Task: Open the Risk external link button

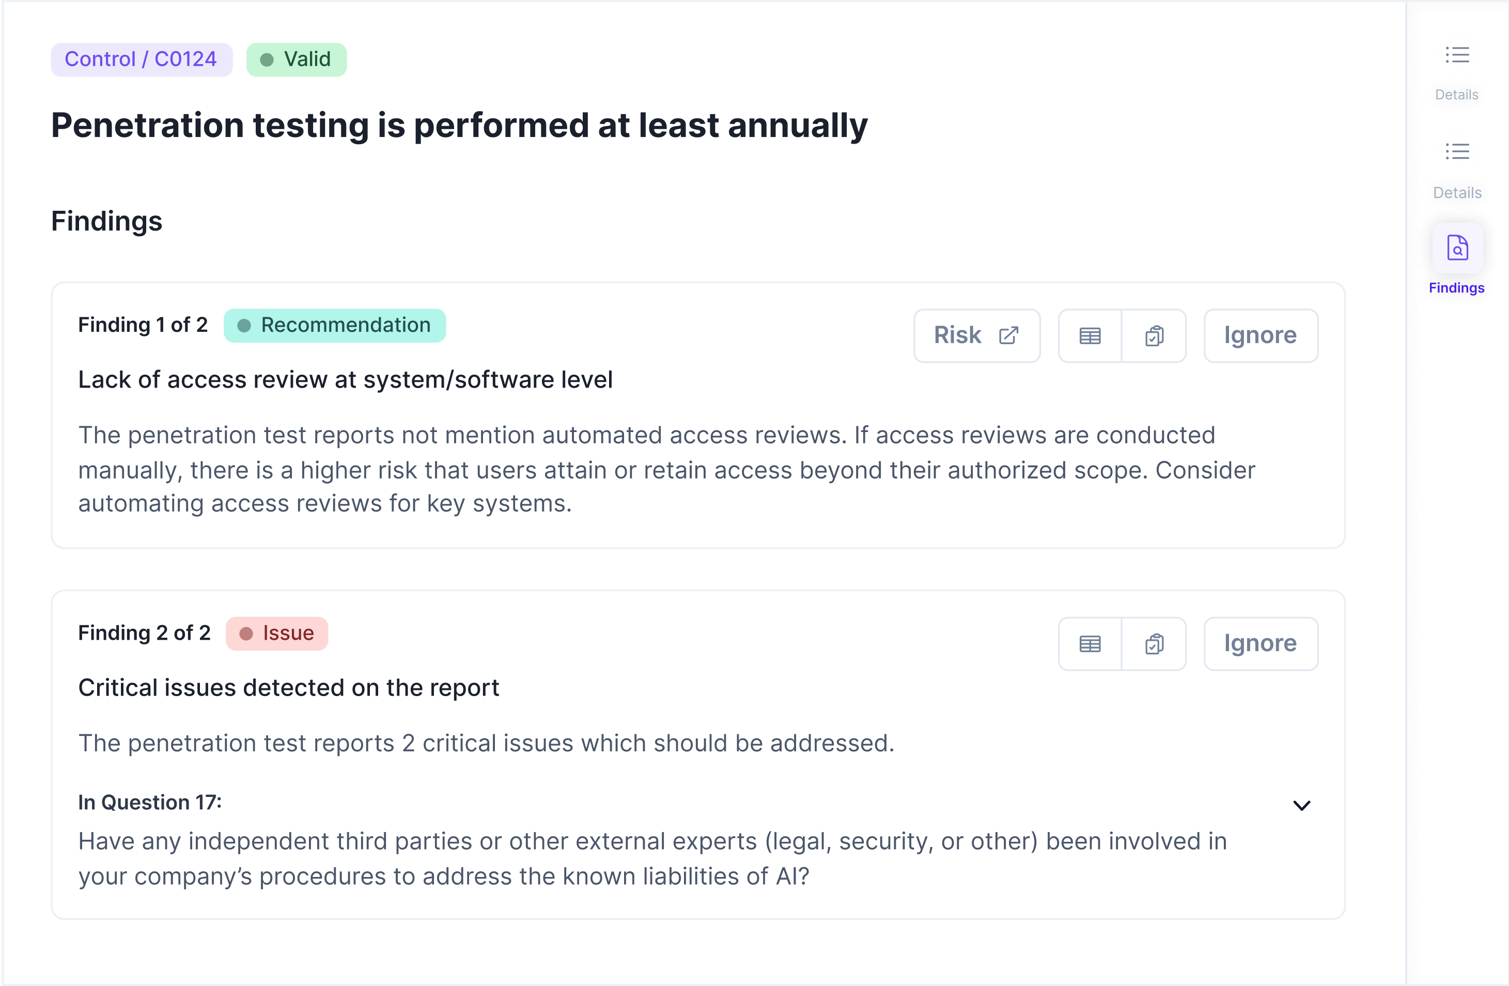Action: click(x=976, y=335)
